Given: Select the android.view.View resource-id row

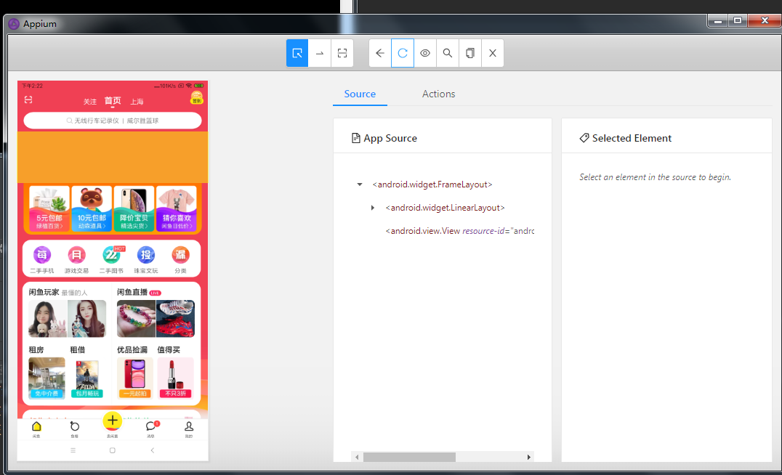Looking at the screenshot, I should pos(459,231).
